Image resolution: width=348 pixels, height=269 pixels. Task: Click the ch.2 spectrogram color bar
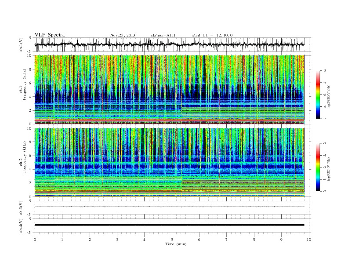pyautogui.click(x=318, y=167)
